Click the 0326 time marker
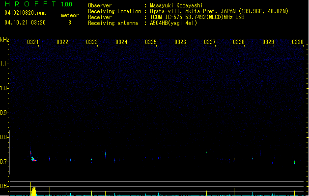The height and width of the screenshot is (196, 309). 180,42
